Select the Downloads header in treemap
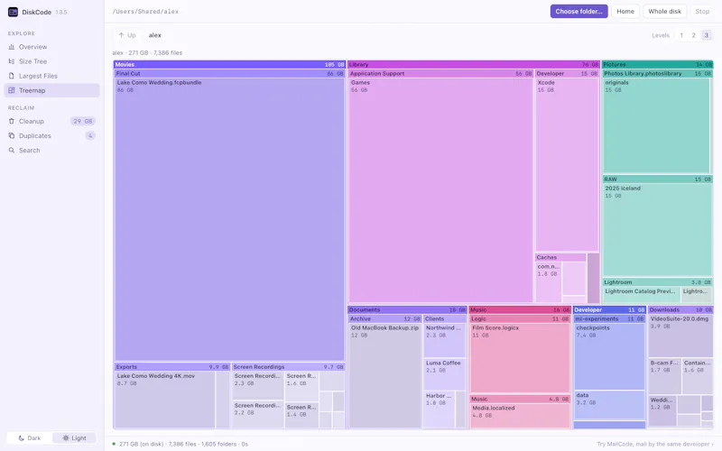722x451 pixels. click(x=680, y=309)
